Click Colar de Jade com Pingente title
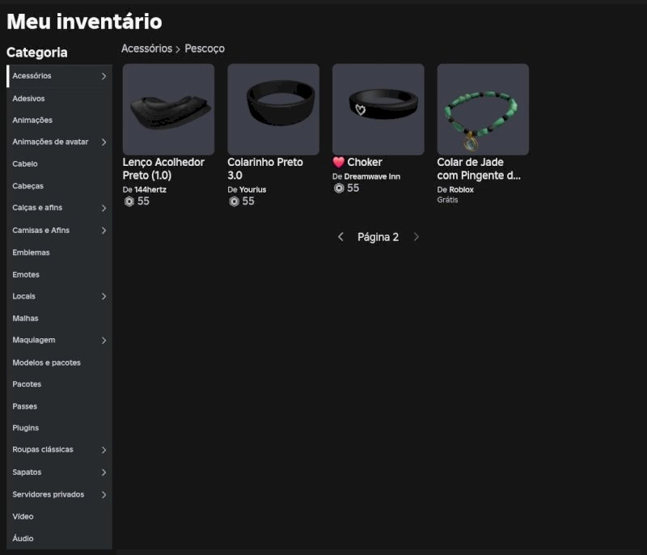The height and width of the screenshot is (555, 647). (479, 169)
